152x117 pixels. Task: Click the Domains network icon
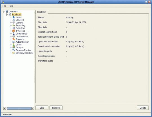7,12
